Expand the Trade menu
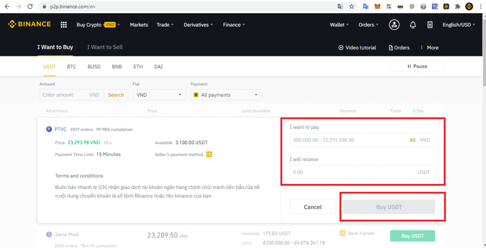 tap(165, 25)
